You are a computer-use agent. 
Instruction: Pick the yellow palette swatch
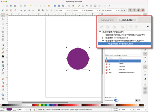point(40,105)
